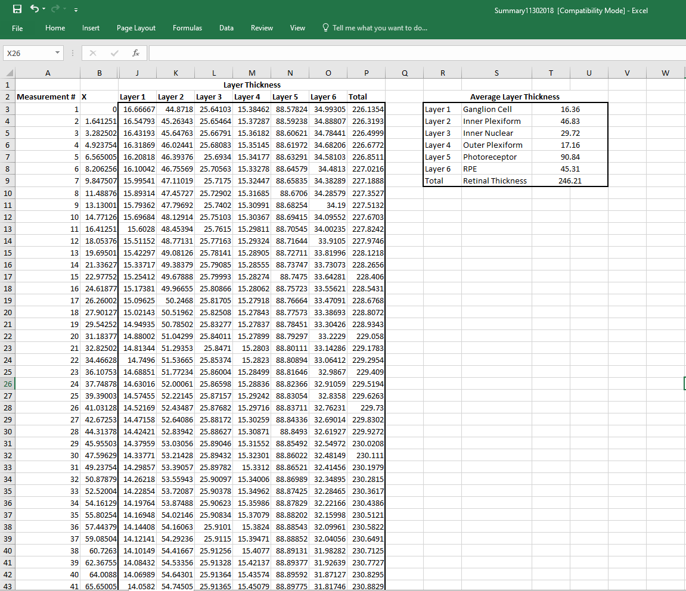
Task: Open the File menu
Action: [17, 28]
